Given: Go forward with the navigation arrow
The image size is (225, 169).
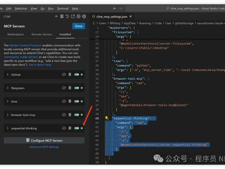Looking at the screenshot, I should [121, 8].
